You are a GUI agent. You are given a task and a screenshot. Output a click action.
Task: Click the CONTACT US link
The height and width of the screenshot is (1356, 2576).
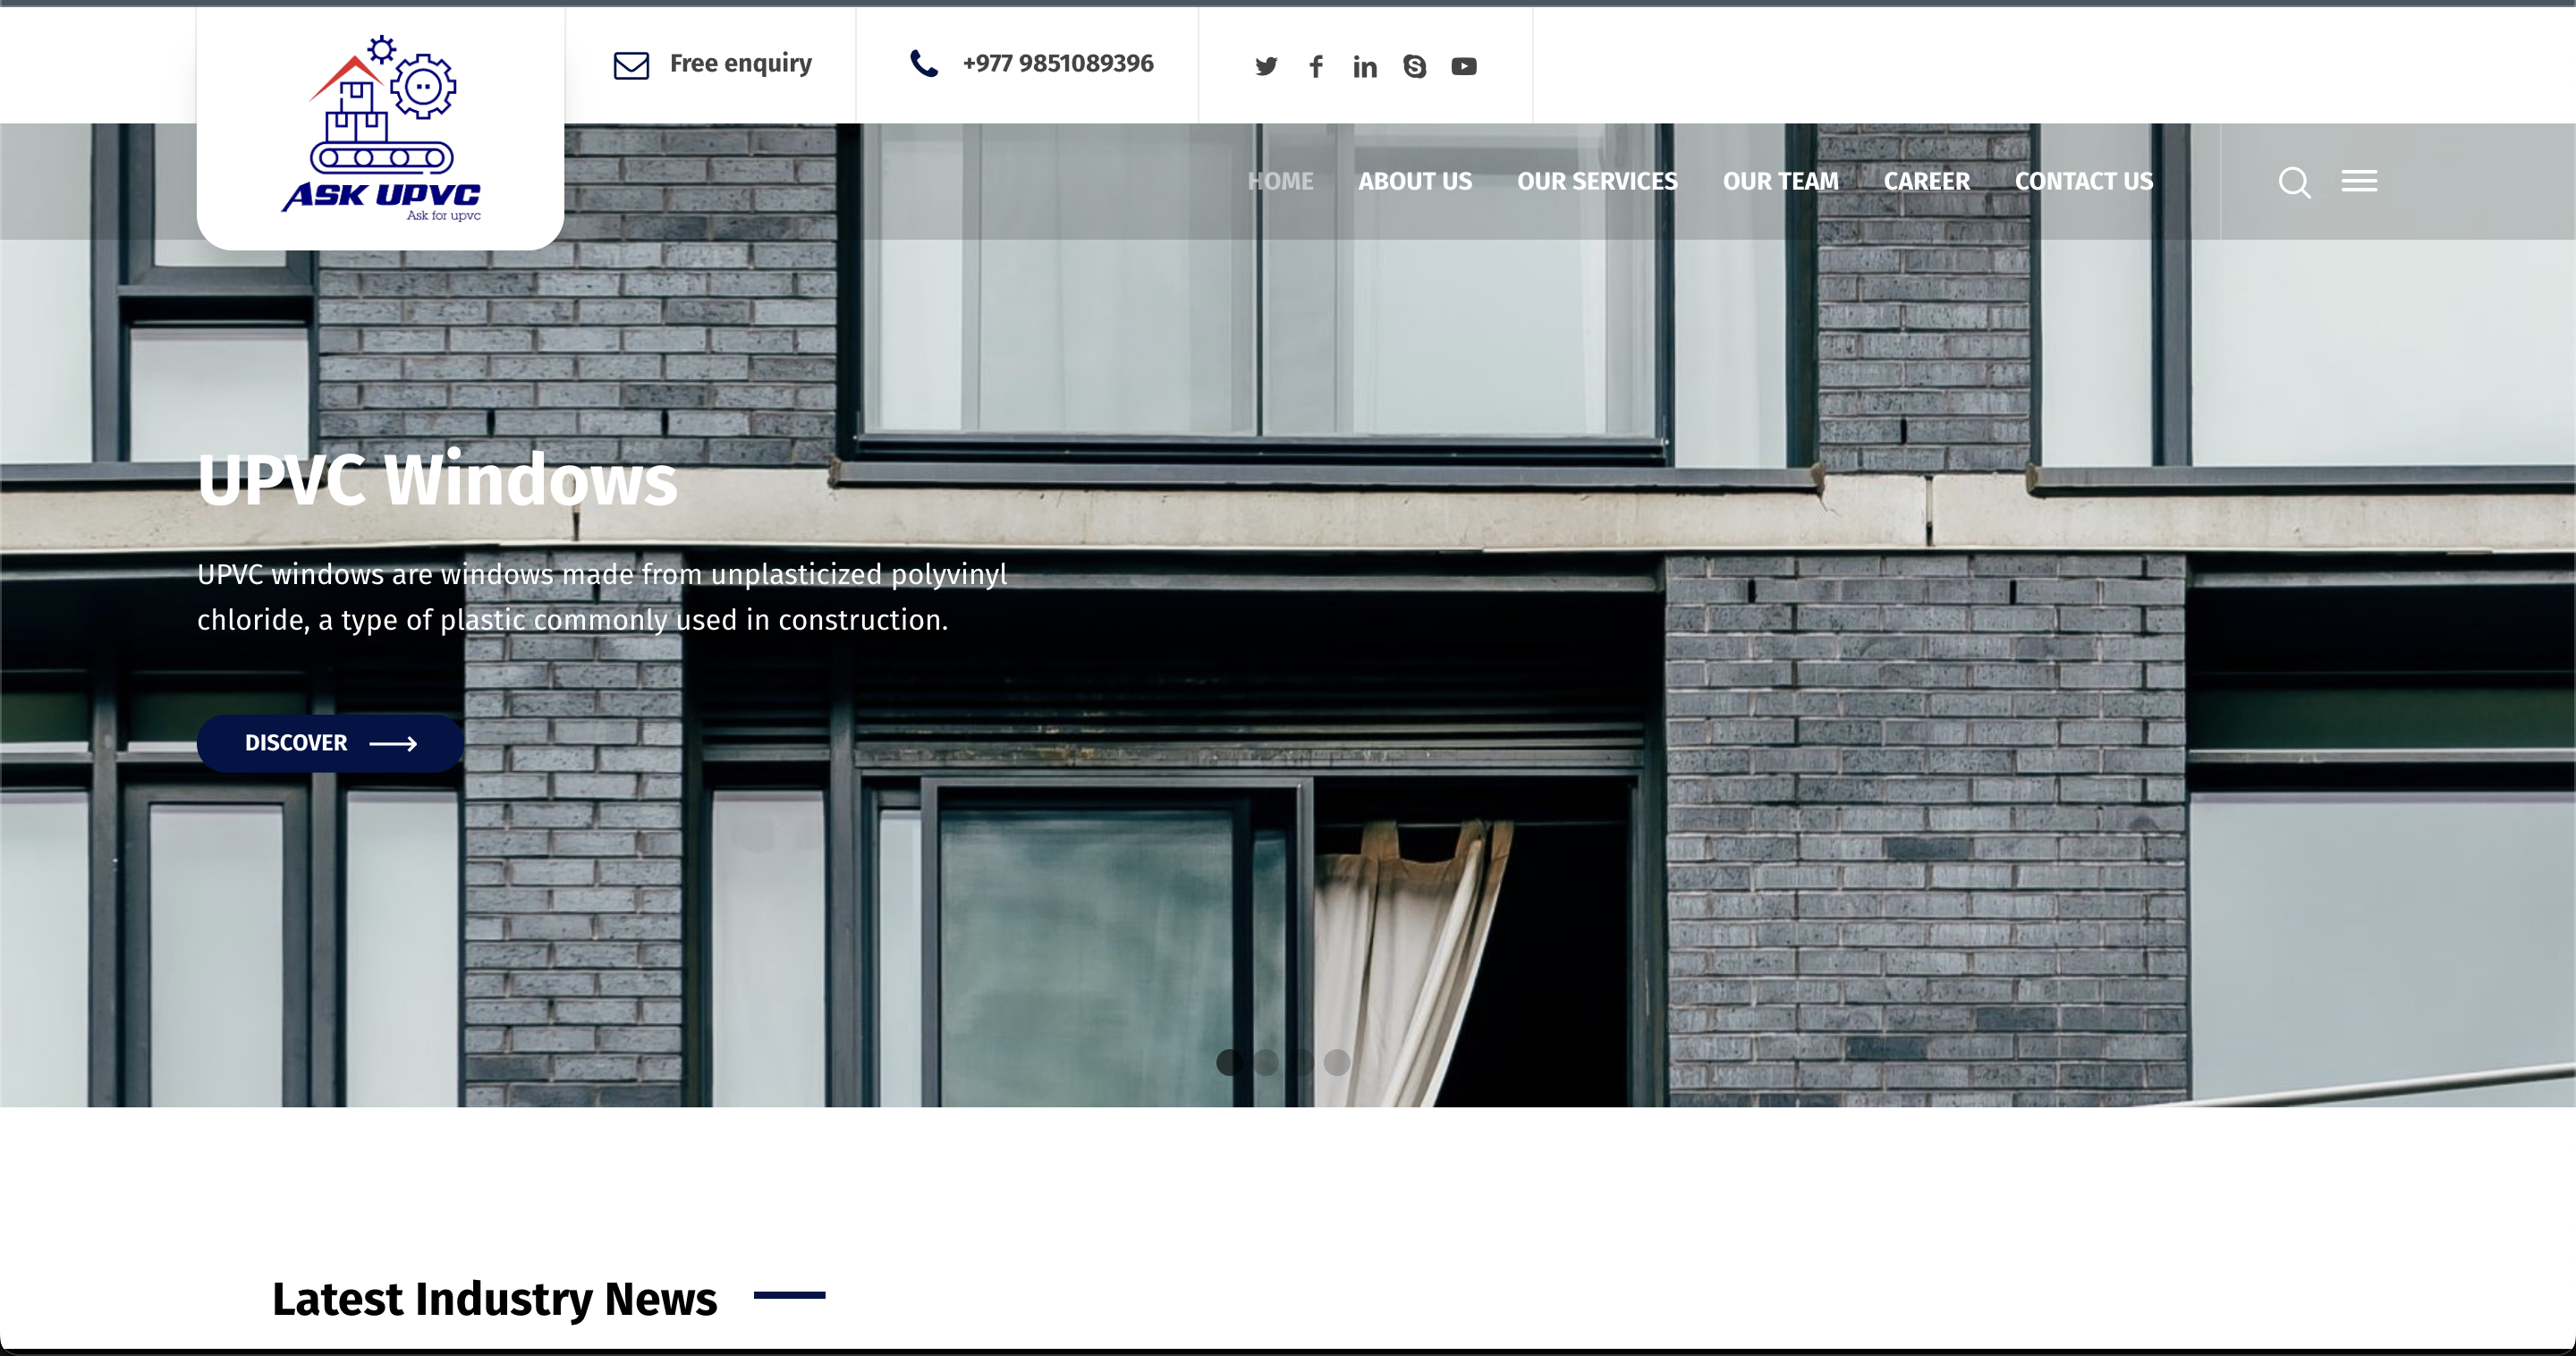click(x=2085, y=181)
